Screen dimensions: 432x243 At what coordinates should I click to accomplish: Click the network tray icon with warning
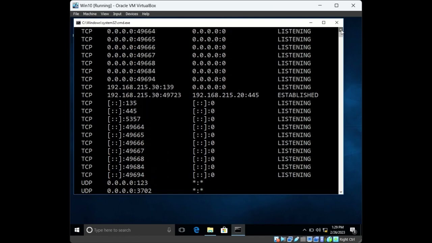coord(325,230)
